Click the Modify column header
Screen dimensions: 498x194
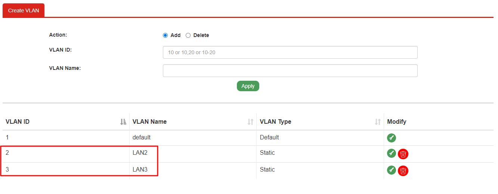[x=397, y=121]
